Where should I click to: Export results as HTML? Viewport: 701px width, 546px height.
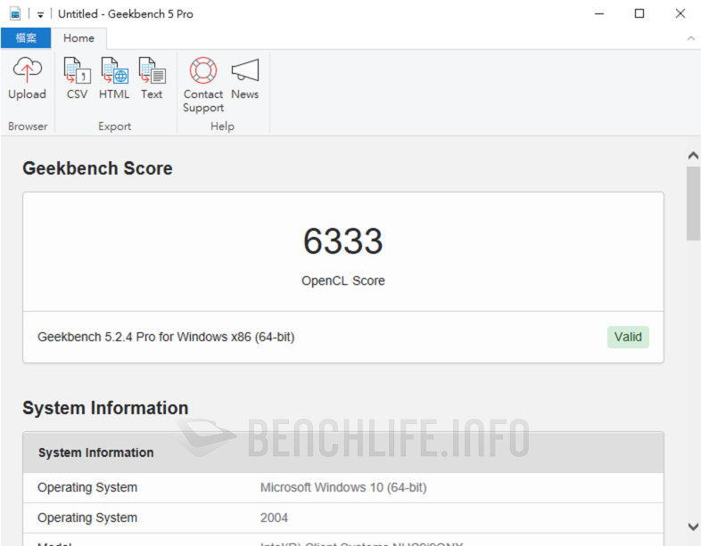click(x=114, y=78)
